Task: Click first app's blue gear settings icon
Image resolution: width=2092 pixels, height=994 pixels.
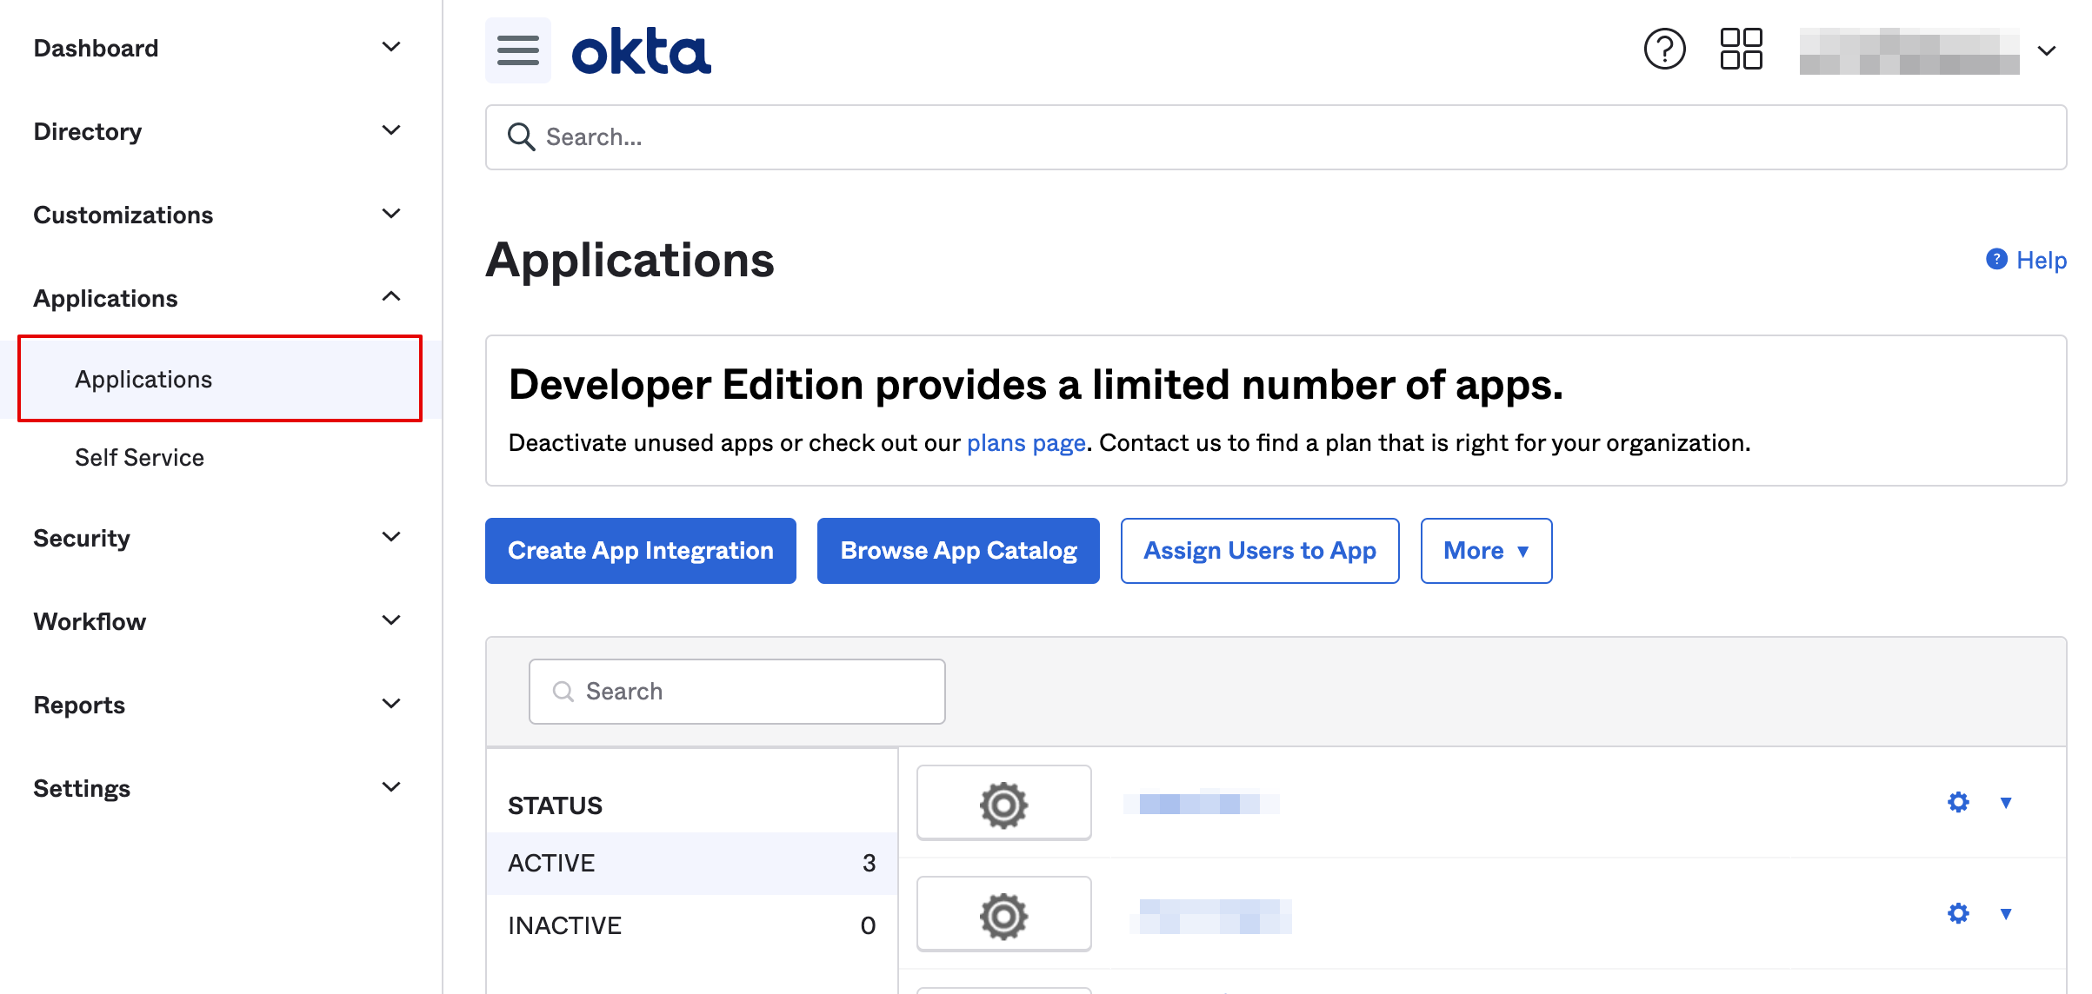Action: pyautogui.click(x=1958, y=802)
